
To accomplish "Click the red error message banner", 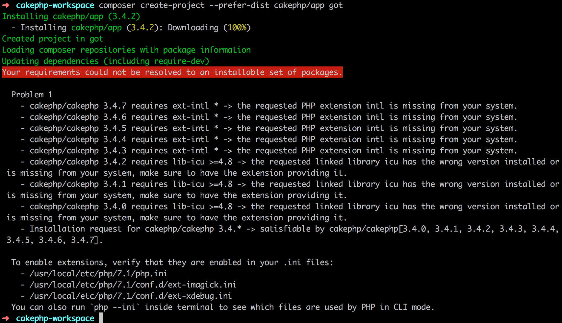I will tap(172, 72).
